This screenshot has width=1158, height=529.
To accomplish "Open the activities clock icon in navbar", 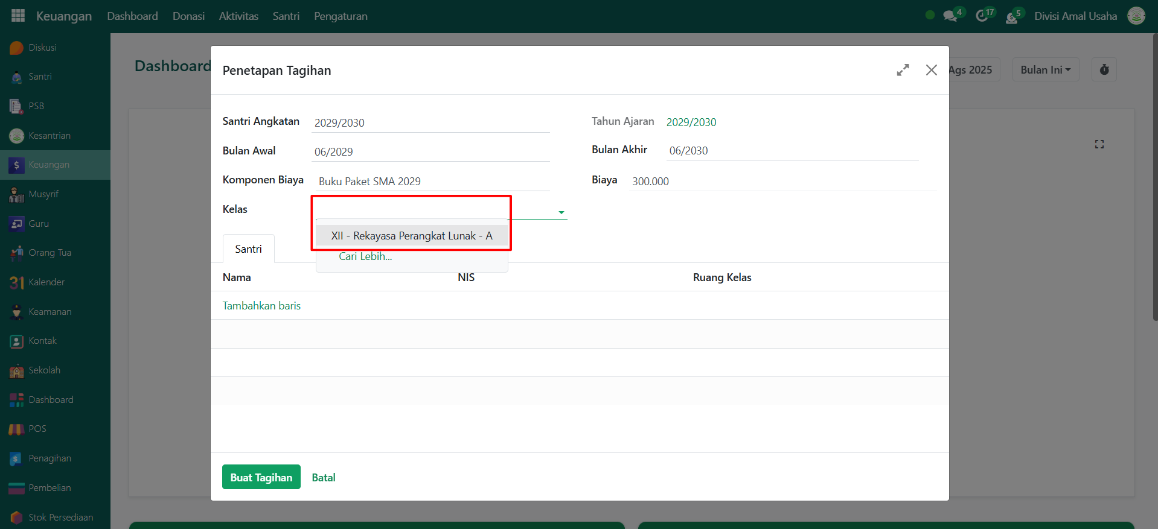I will pyautogui.click(x=982, y=16).
